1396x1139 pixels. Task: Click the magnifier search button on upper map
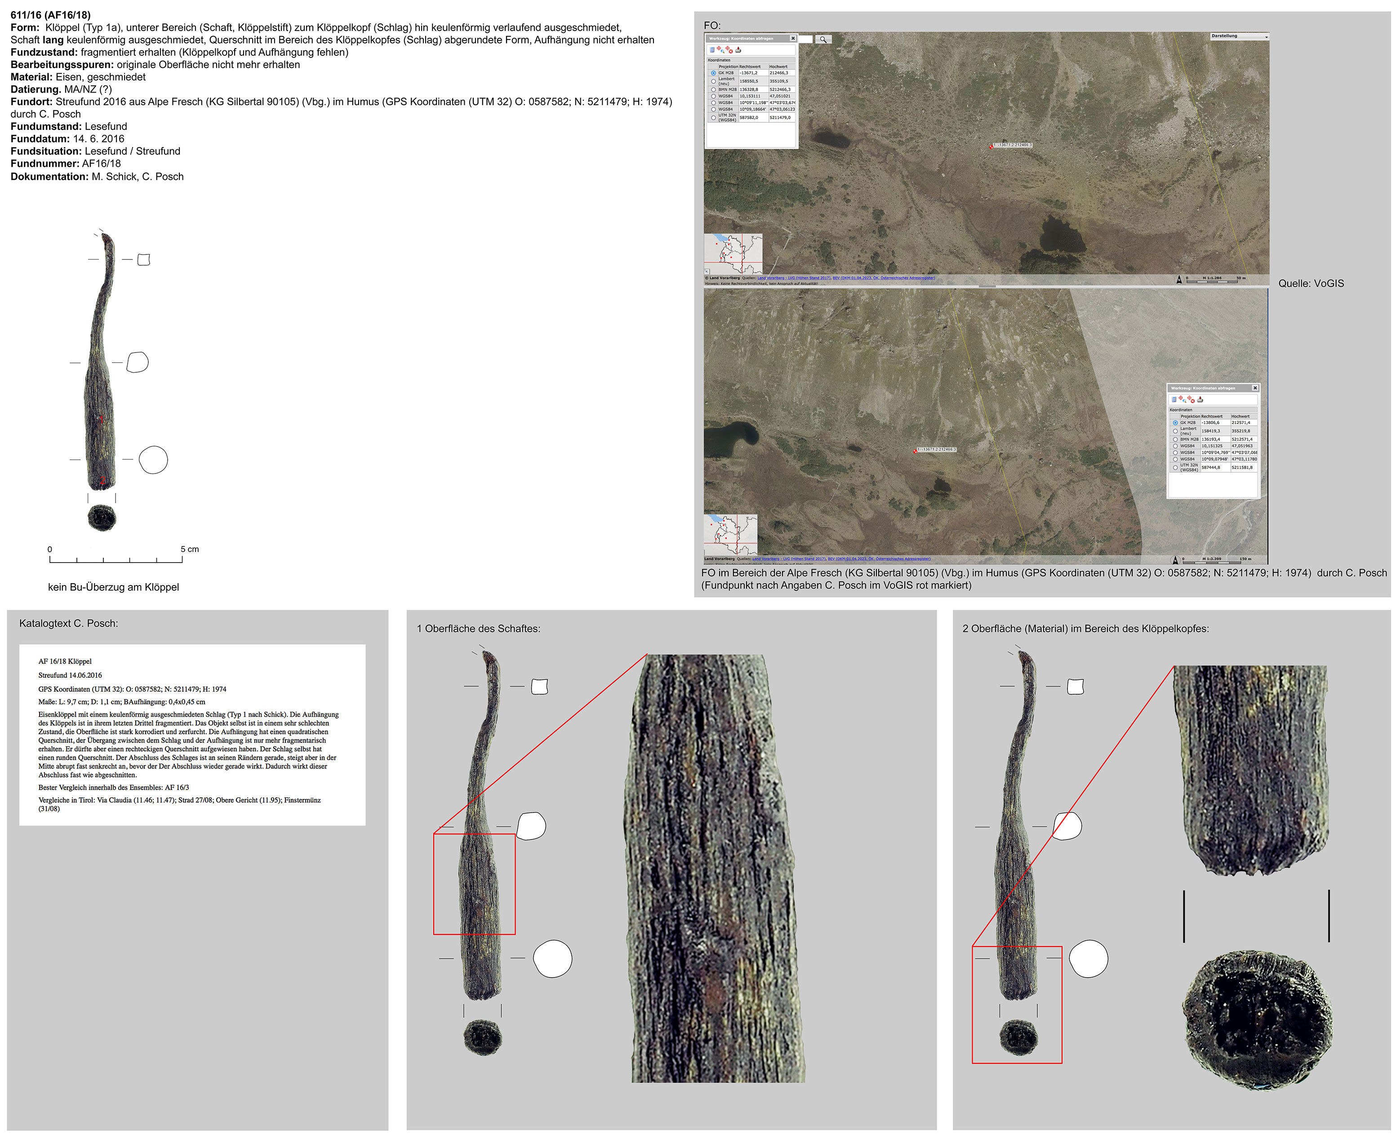tap(823, 40)
